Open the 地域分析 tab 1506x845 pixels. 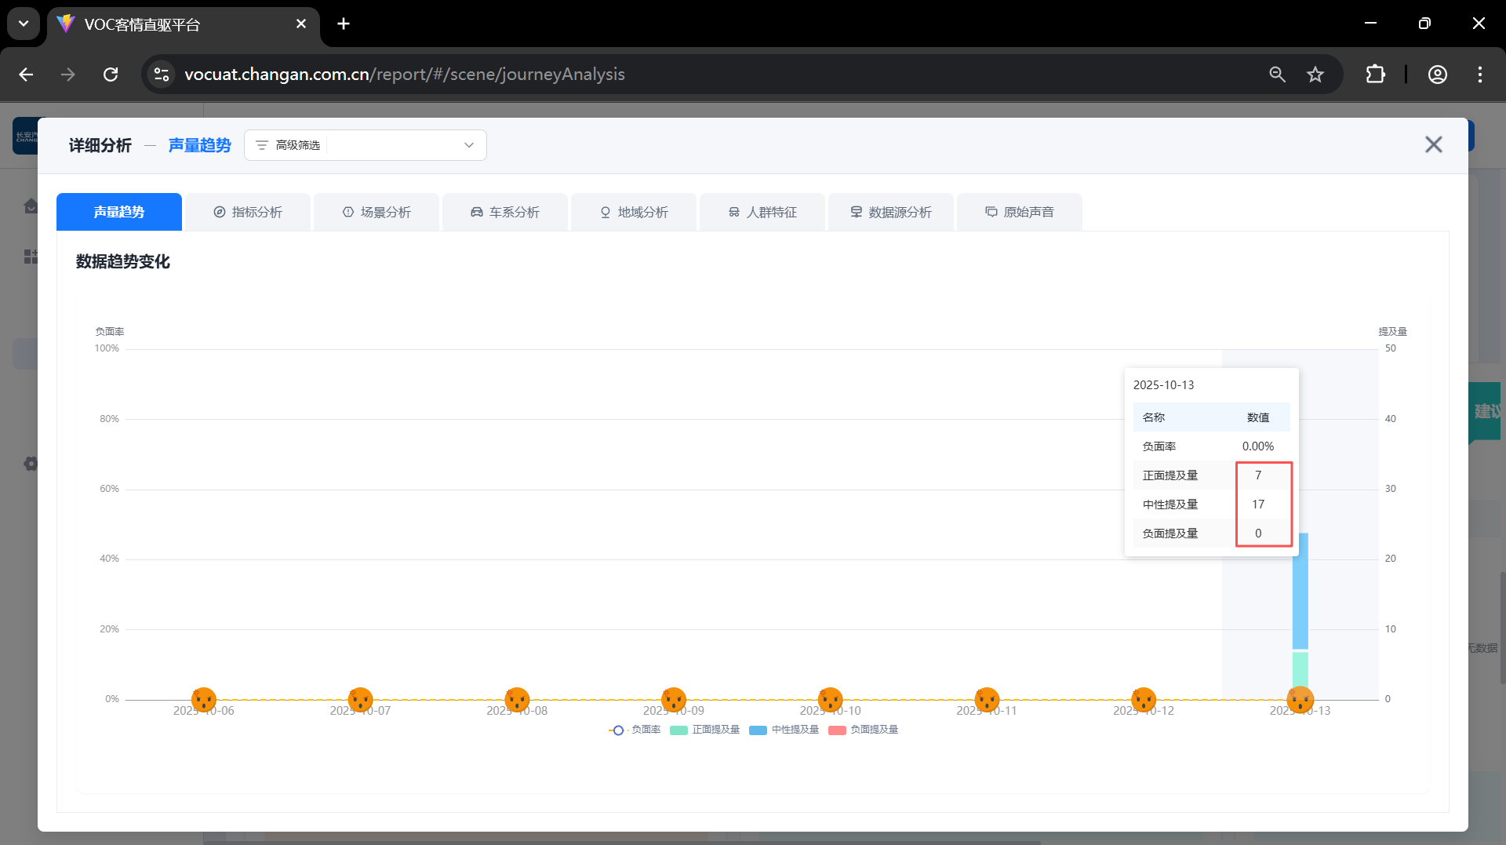click(x=634, y=212)
